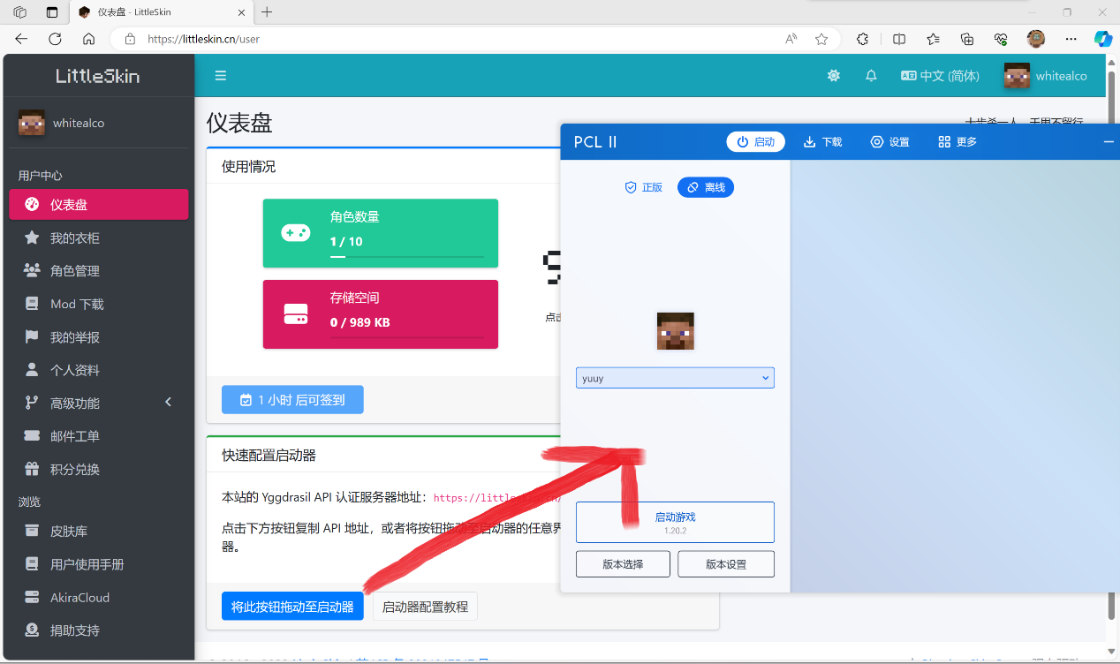Click the 高级功能 branch icon

click(32, 403)
